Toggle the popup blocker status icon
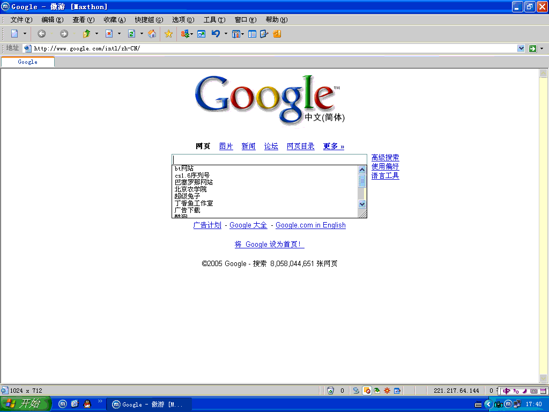 click(x=367, y=391)
